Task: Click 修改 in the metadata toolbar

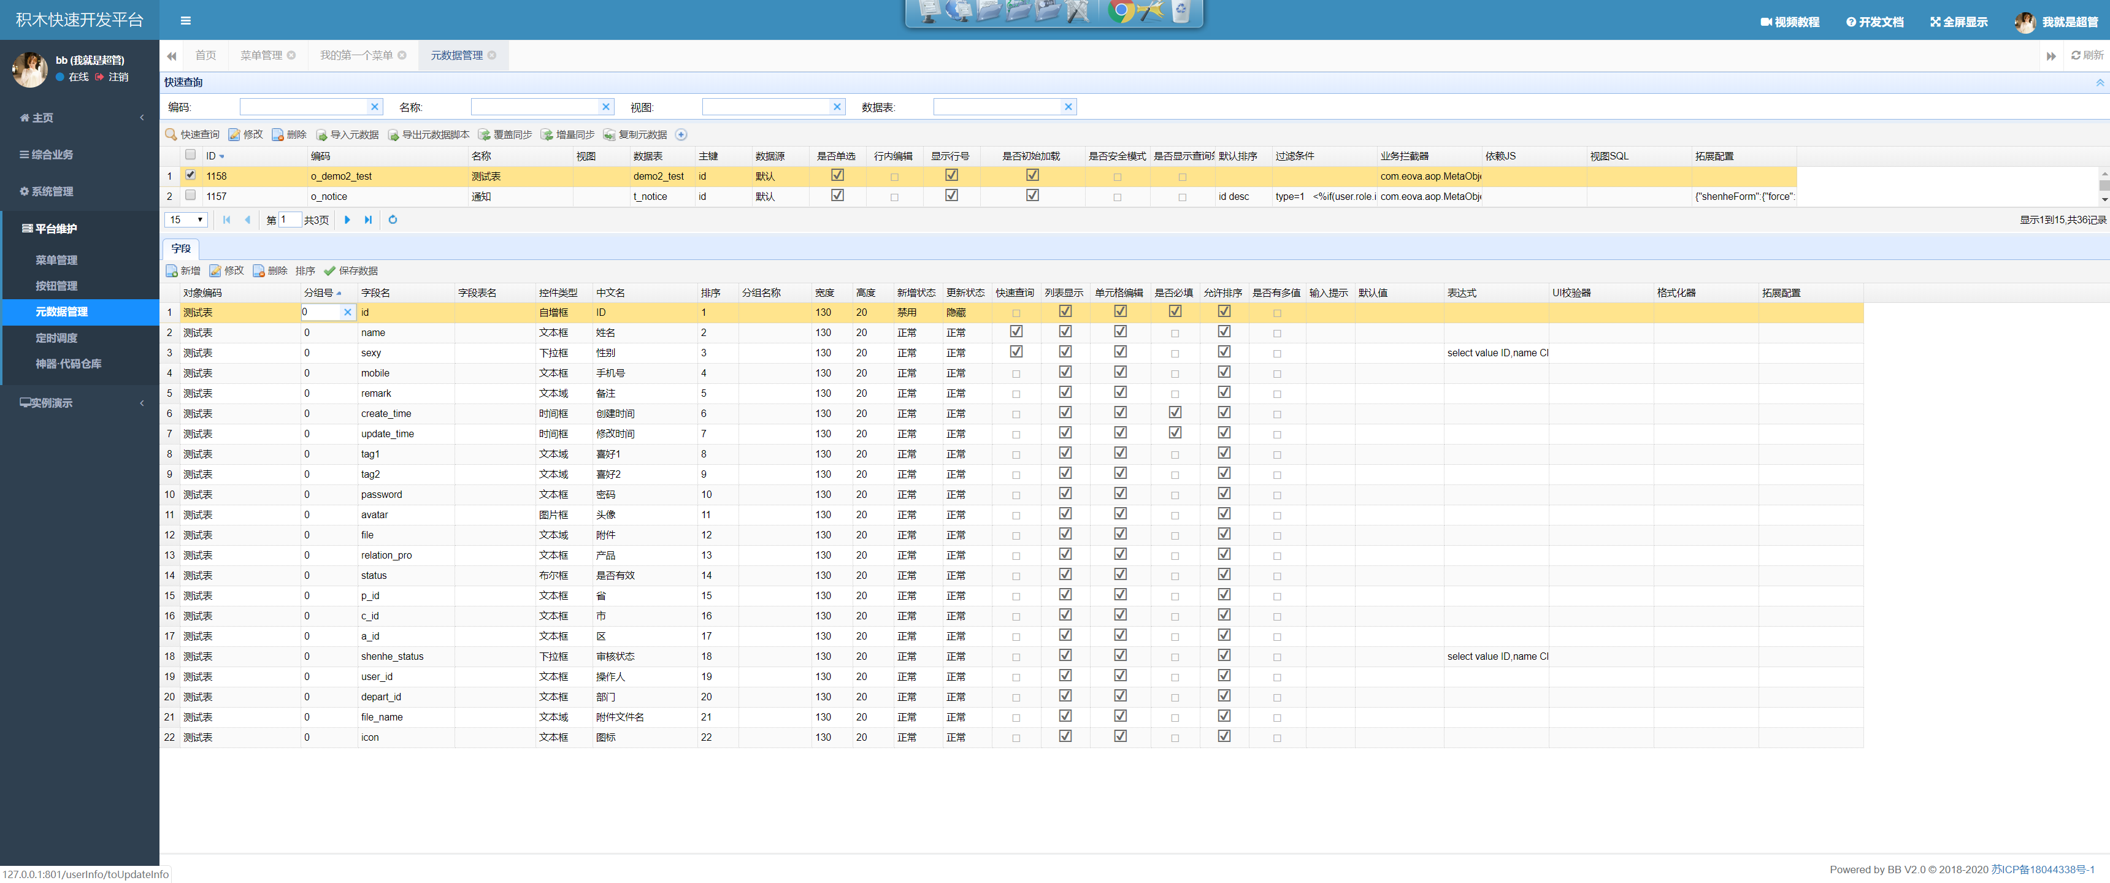Action: coord(246,134)
